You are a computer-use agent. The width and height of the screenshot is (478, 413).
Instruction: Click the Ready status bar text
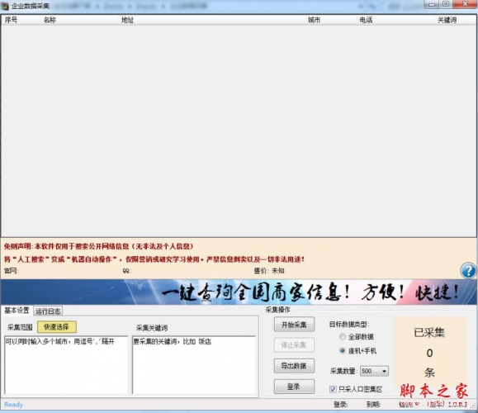point(13,405)
